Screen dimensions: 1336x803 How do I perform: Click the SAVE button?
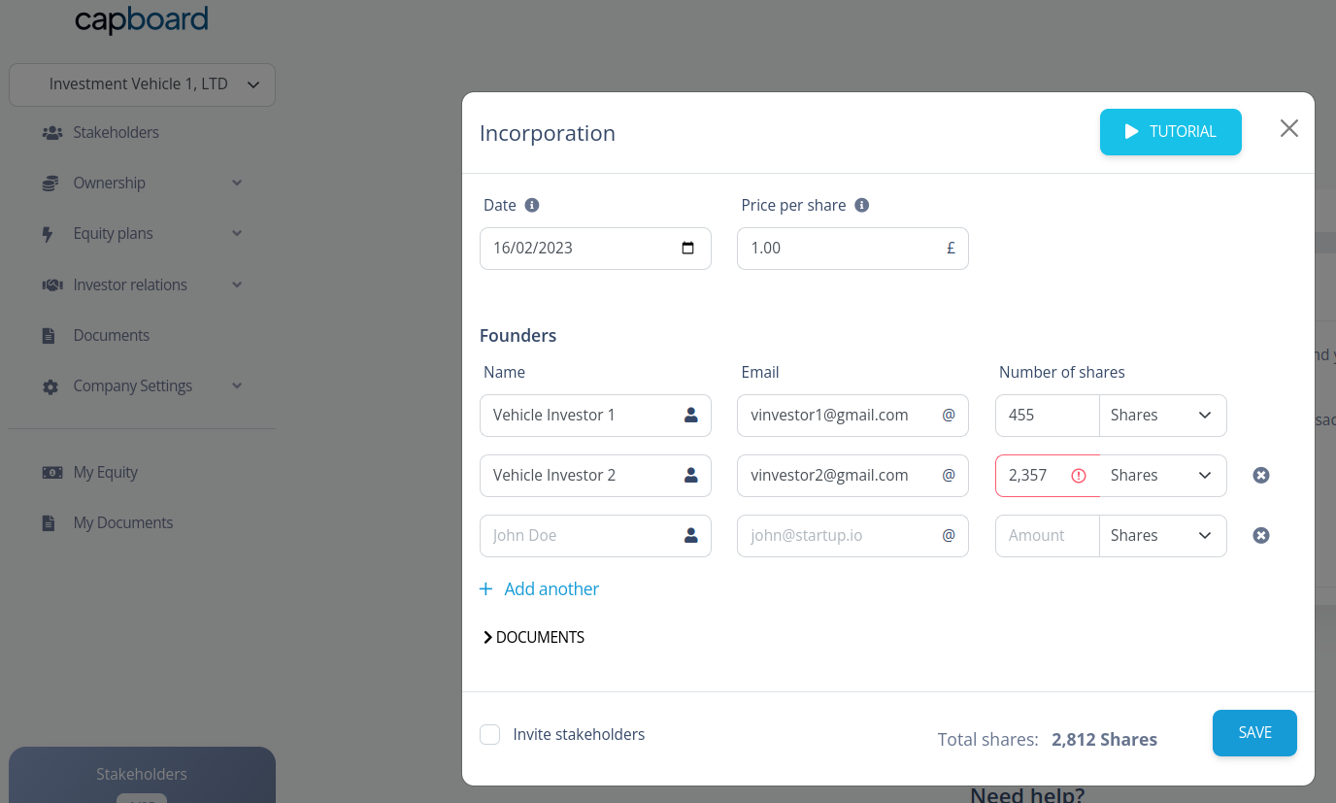[x=1254, y=732]
